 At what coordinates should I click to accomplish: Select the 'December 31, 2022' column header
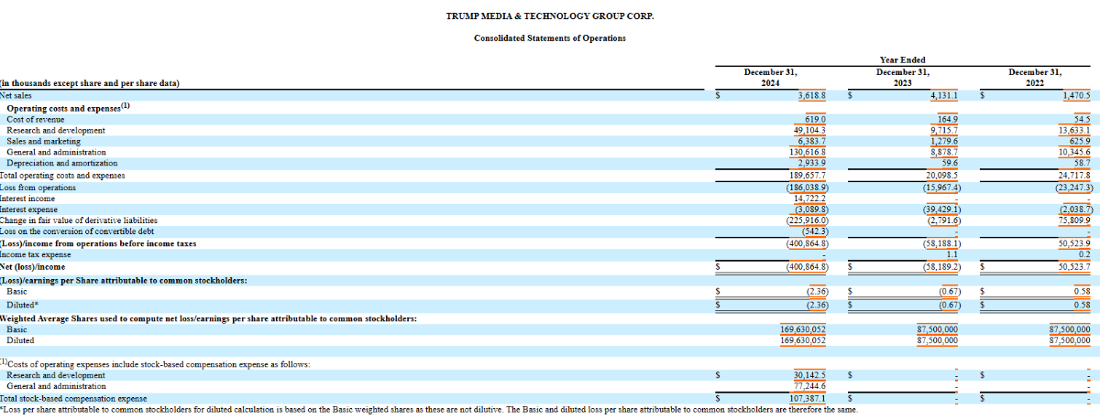[x=1035, y=77]
